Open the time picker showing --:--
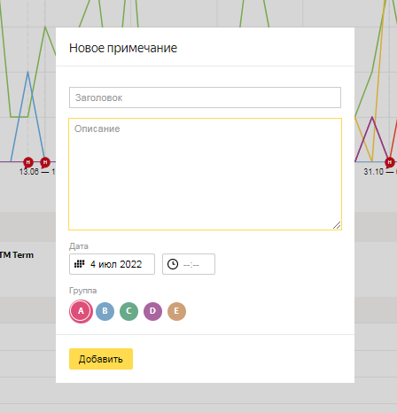The height and width of the screenshot is (413, 397). point(189,264)
